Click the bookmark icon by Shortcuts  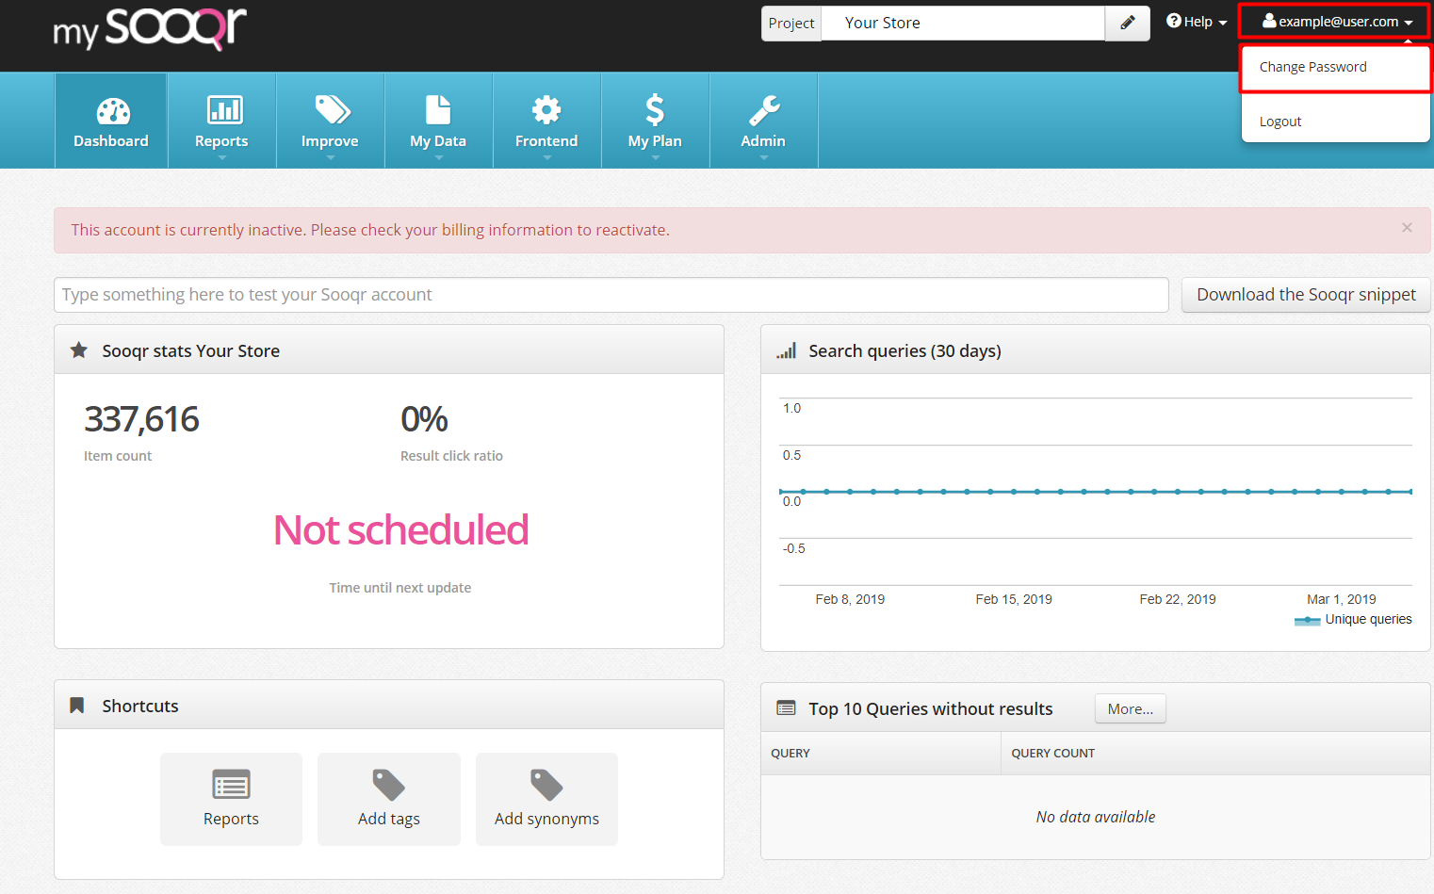pyautogui.click(x=77, y=706)
